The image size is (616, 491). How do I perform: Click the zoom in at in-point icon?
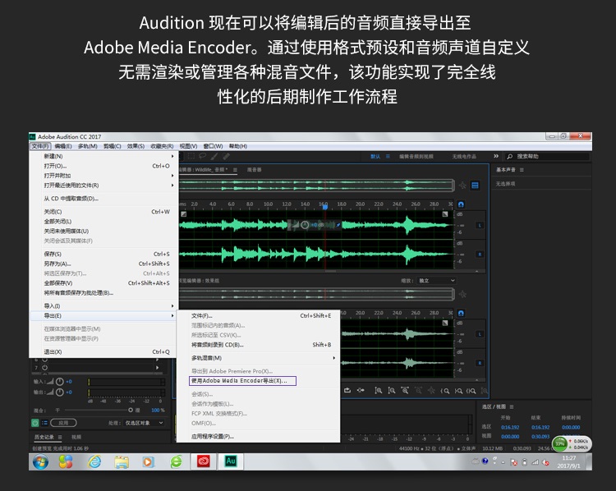click(x=444, y=391)
